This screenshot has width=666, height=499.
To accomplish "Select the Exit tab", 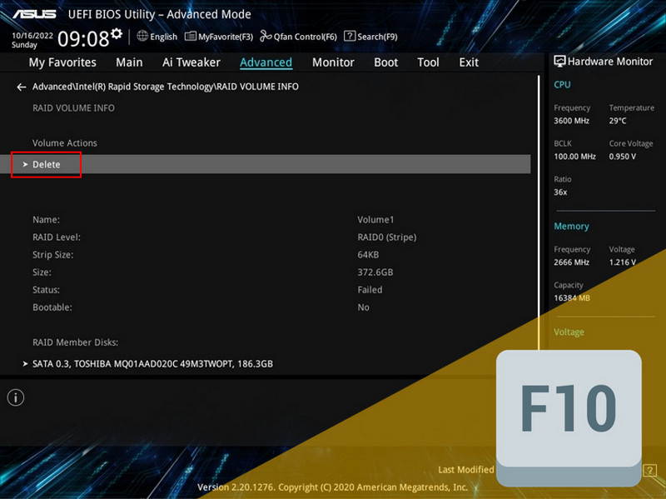I will (469, 62).
